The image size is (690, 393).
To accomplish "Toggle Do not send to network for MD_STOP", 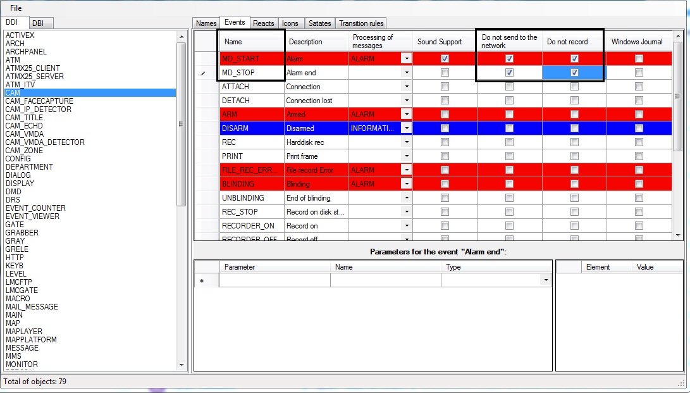I will [x=509, y=73].
